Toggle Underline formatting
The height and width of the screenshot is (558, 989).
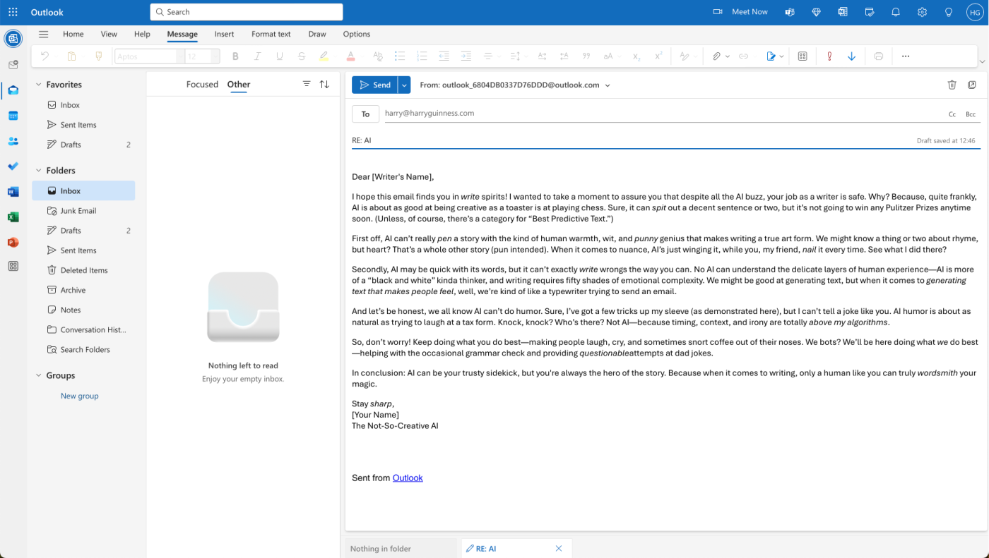[x=280, y=56]
